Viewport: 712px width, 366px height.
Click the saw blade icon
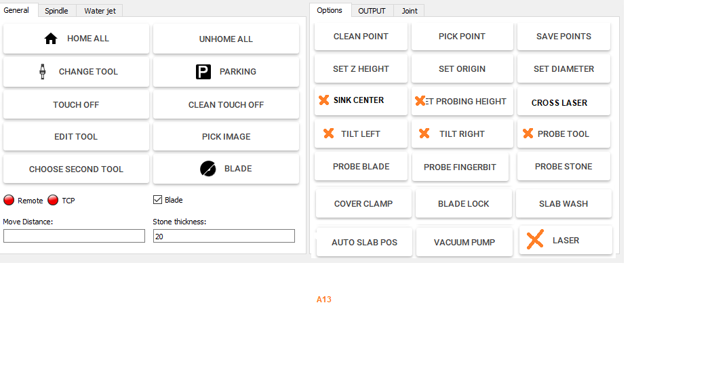pos(208,169)
